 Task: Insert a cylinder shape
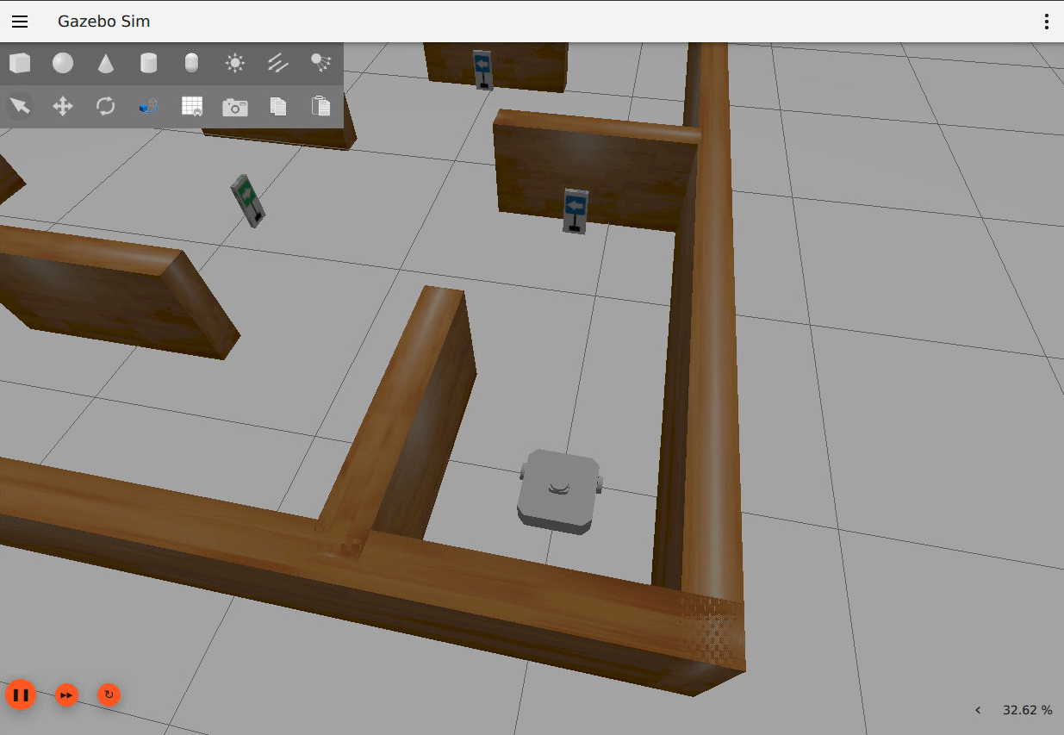148,63
